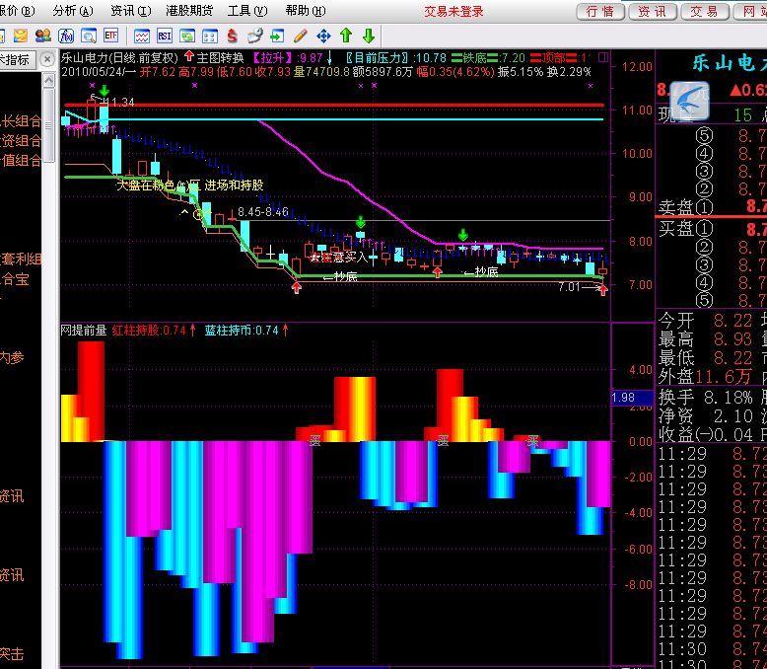Click the 主图转换 label
Viewport: 767px width, 669px height.
click(x=220, y=58)
